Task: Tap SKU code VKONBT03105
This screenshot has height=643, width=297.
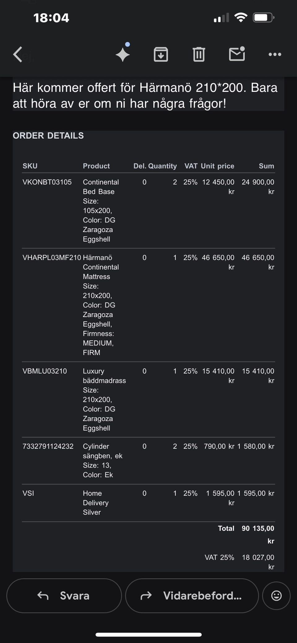Action: 47,182
